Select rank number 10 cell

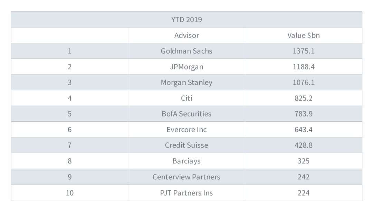[x=69, y=193]
